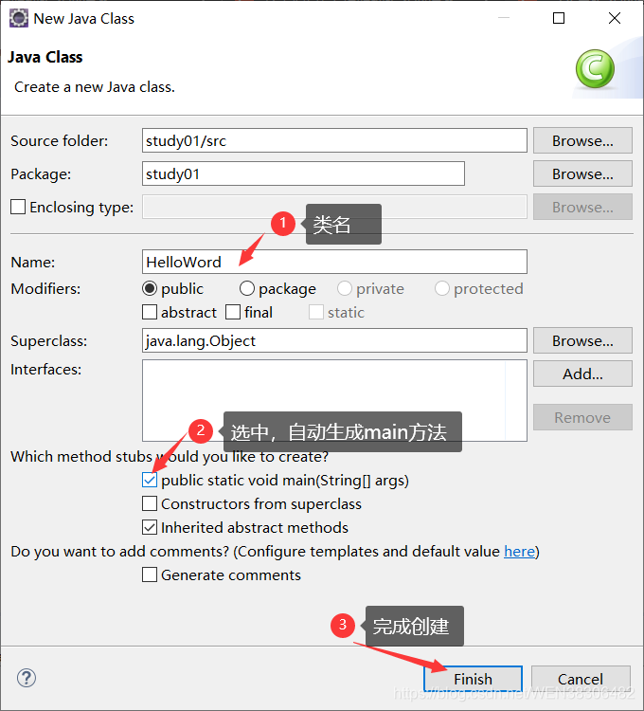Click the Finish button

point(473,679)
